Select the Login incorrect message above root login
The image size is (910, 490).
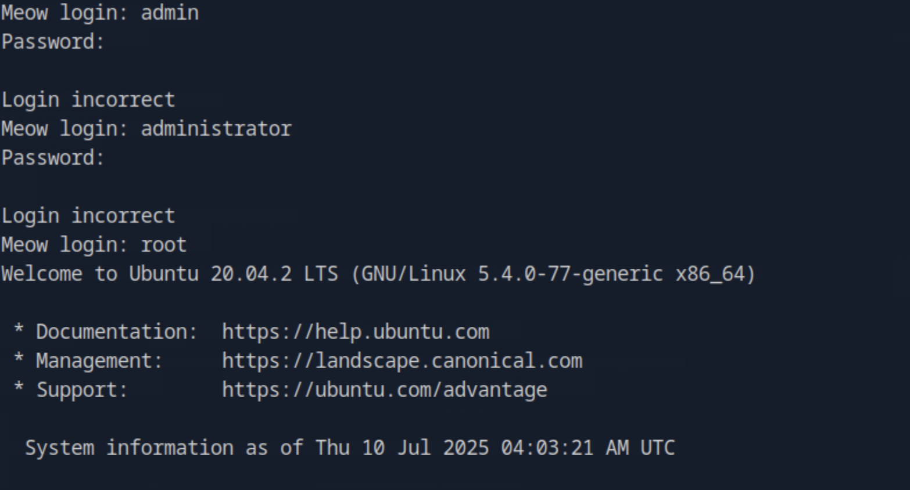pos(88,216)
